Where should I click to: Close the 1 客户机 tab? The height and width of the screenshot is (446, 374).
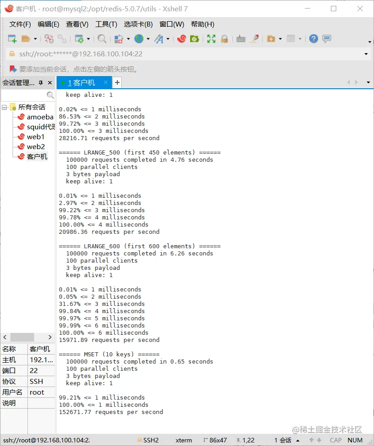coord(106,82)
